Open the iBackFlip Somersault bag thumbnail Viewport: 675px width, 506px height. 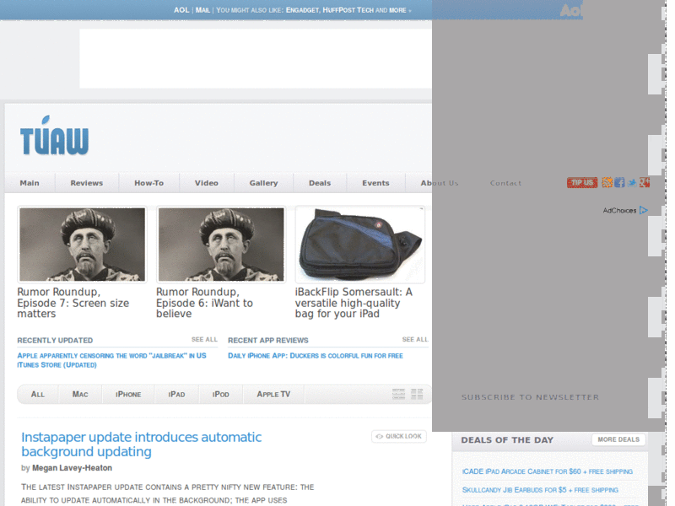[360, 245]
